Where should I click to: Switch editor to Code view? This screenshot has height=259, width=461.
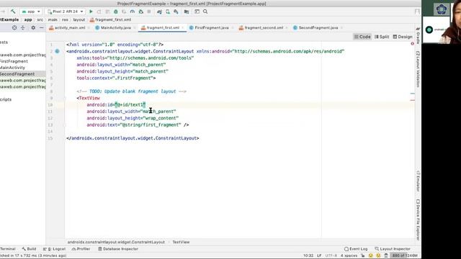tap(362, 37)
